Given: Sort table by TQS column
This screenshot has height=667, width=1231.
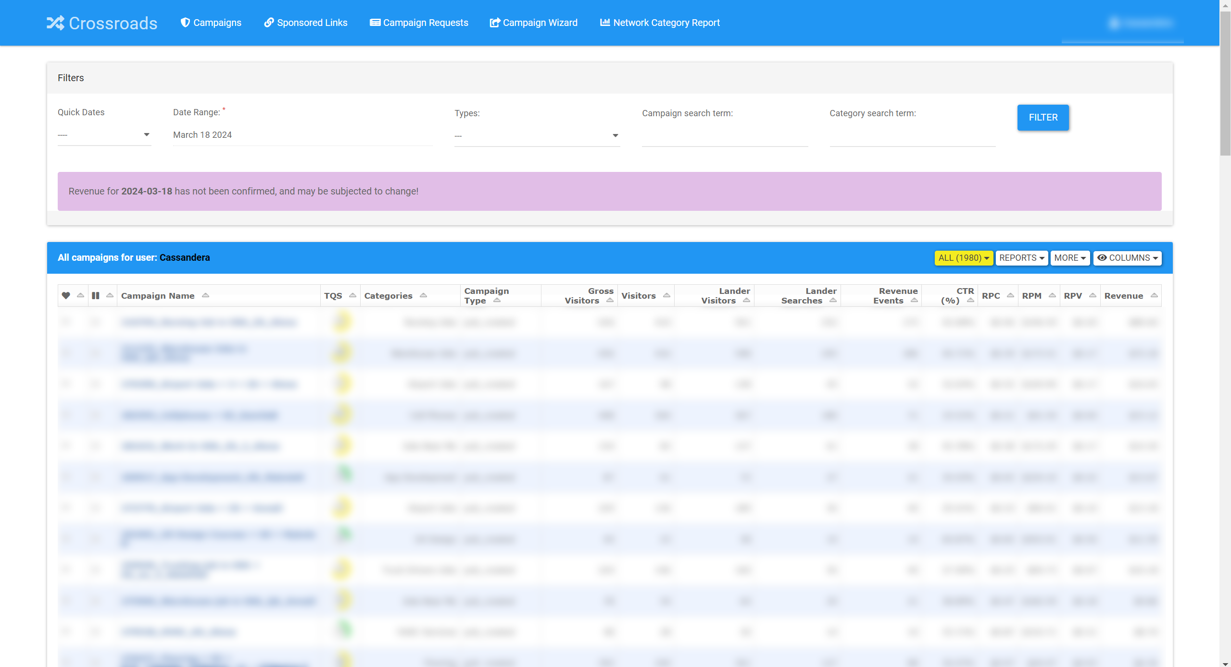Looking at the screenshot, I should [x=340, y=296].
